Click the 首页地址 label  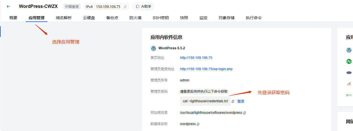(157, 58)
